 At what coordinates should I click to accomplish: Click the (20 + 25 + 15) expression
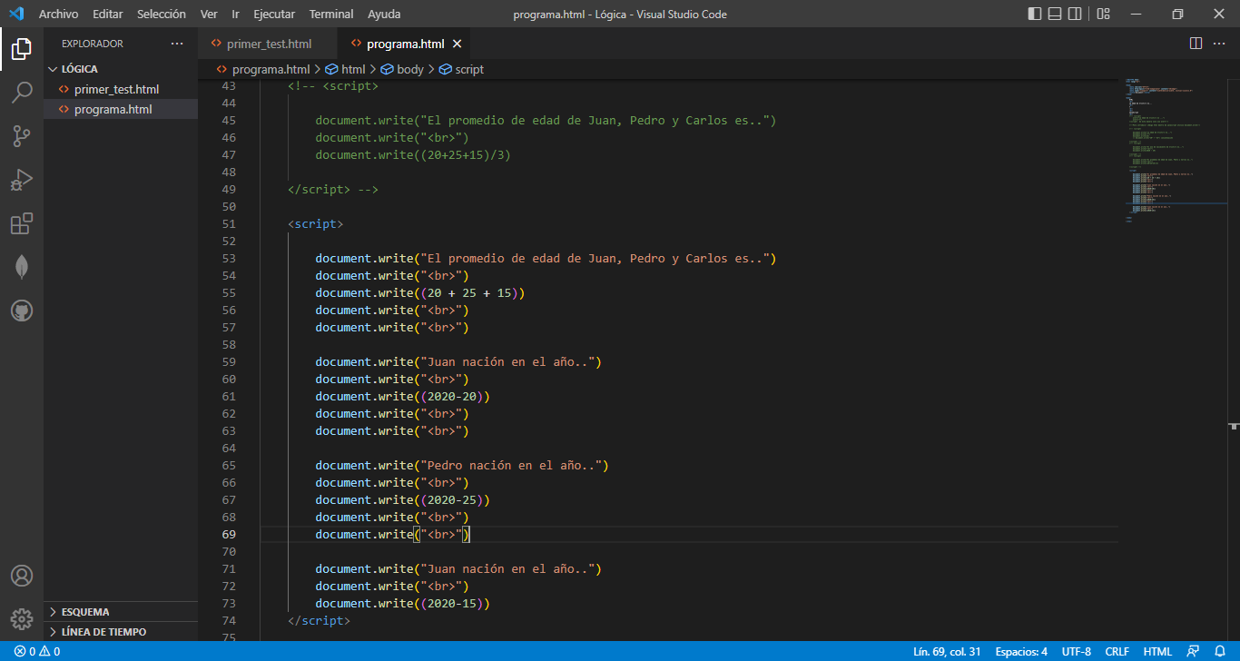(469, 292)
